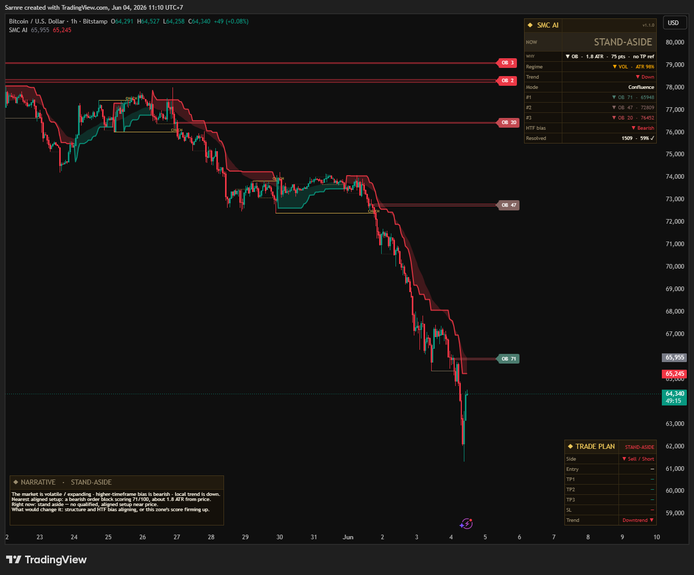Click the Entry row in Trade Plan
Viewport: 694px width, 575px height.
click(x=610, y=469)
